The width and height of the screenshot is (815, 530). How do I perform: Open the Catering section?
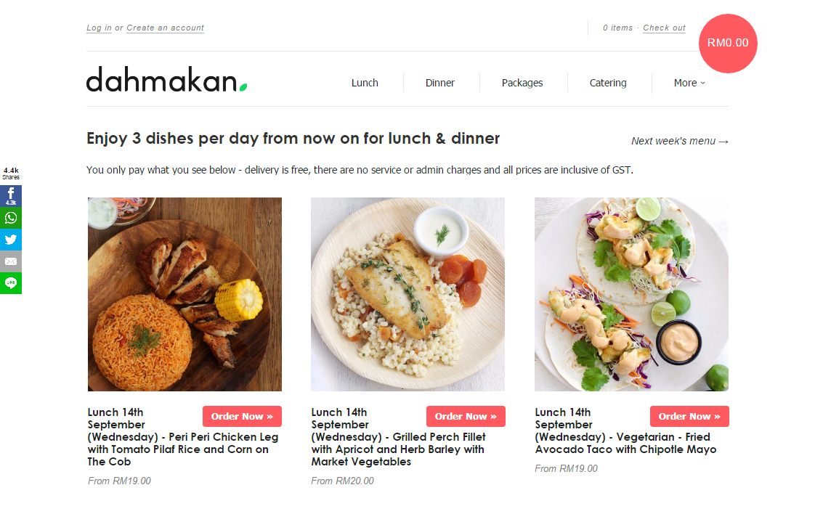coord(607,83)
